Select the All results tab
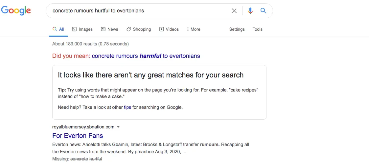 (58, 29)
